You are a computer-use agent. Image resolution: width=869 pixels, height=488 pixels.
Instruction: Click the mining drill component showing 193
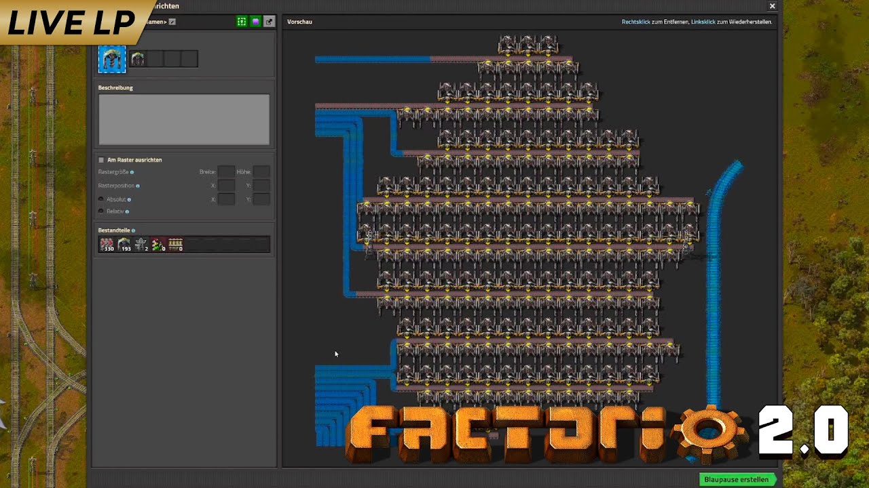tap(124, 245)
